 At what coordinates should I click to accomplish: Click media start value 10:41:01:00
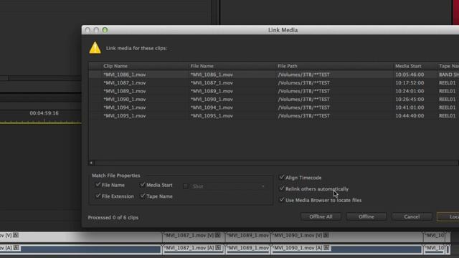(410, 107)
